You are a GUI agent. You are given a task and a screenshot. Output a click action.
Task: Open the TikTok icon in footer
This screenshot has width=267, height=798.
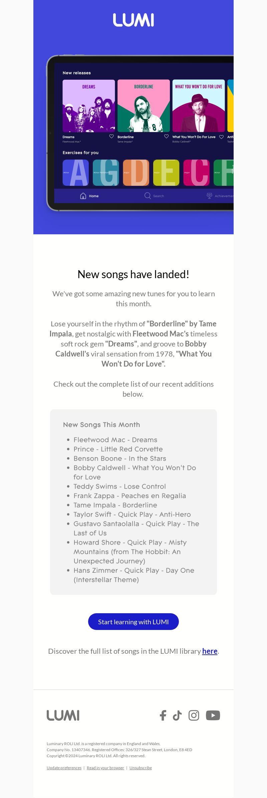pyautogui.click(x=177, y=715)
